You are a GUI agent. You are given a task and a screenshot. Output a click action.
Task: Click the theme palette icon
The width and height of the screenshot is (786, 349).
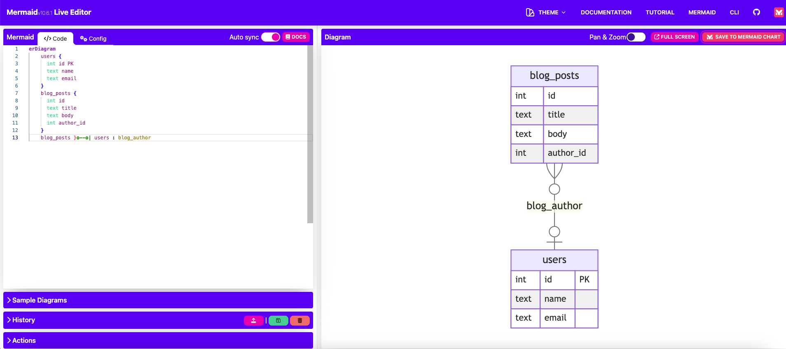pos(530,12)
